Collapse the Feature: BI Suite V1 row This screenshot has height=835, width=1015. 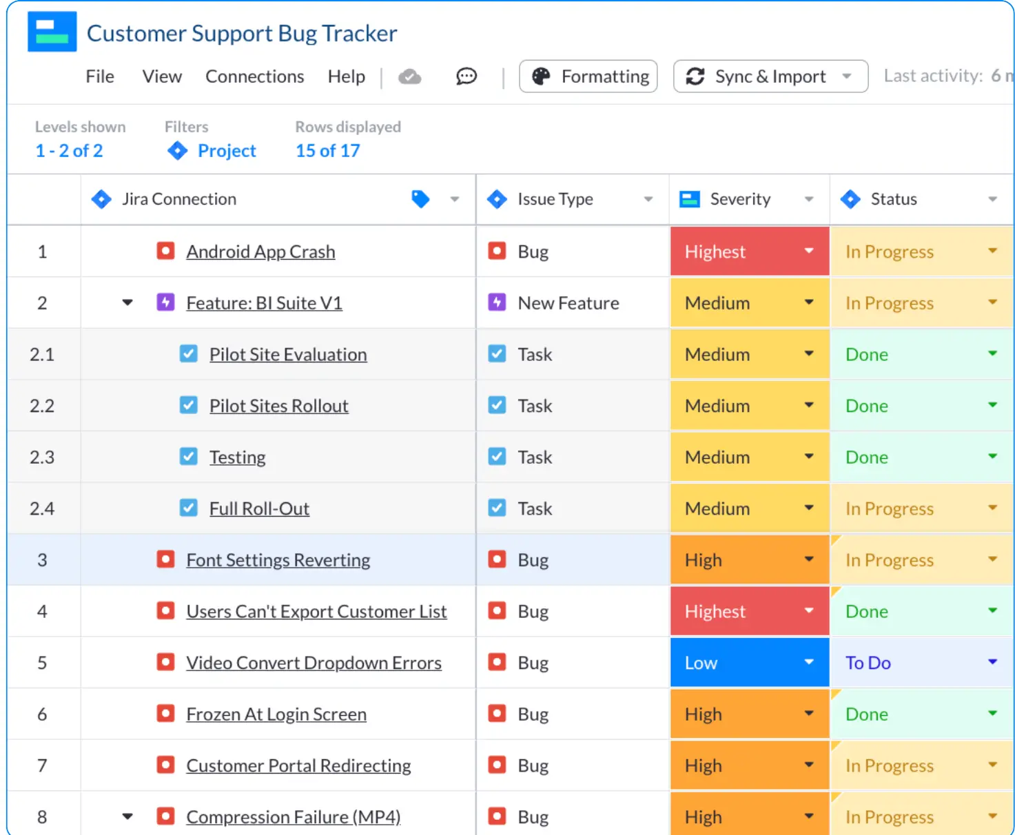coord(127,302)
